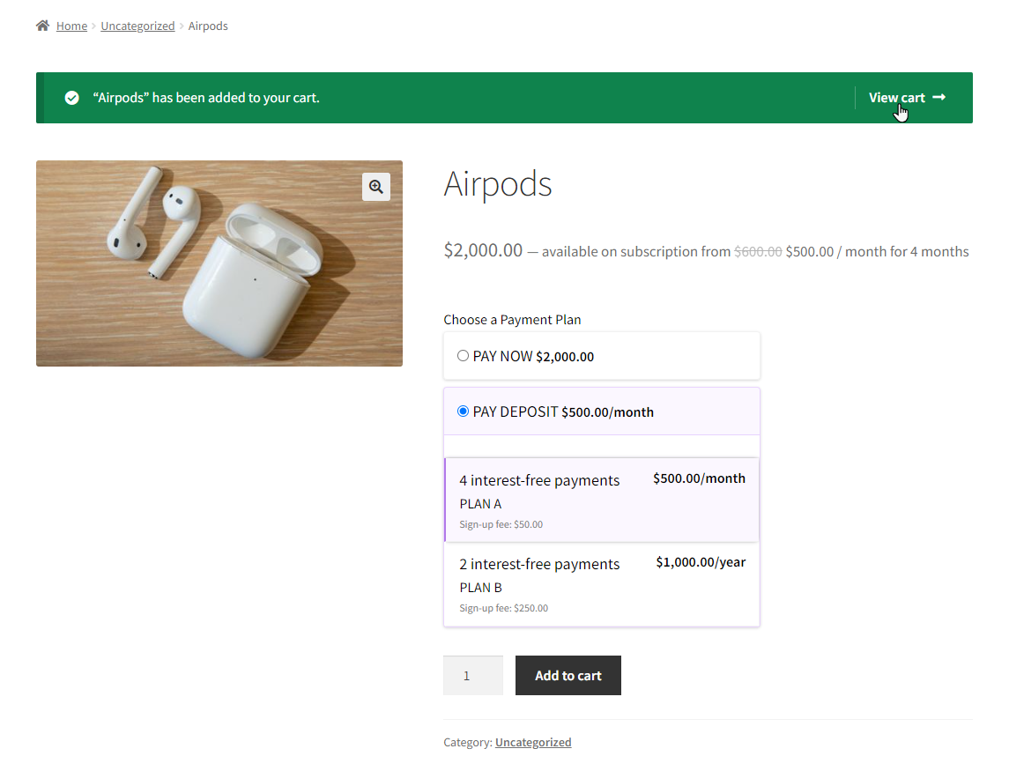Click the $1,000.00/year price of PLAN B
This screenshot has height=771, width=1009.
click(701, 562)
